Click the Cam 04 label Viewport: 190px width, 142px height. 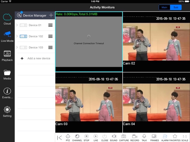click(x=129, y=124)
